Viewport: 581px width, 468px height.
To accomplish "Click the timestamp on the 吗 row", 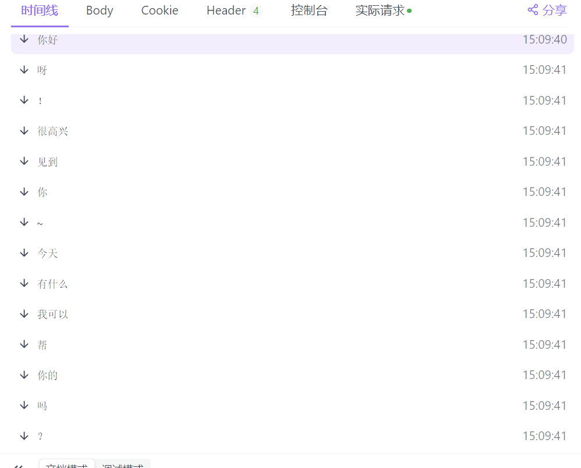I will click(x=545, y=405).
